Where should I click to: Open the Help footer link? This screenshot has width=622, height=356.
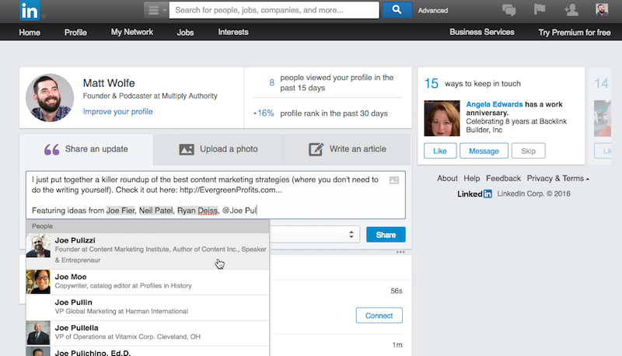click(x=472, y=179)
